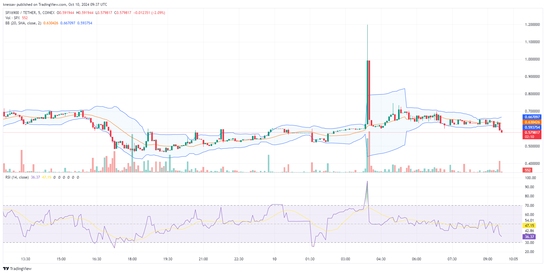Click the orange 0.630426 price axis label
546x274 pixels.
(x=532, y=122)
